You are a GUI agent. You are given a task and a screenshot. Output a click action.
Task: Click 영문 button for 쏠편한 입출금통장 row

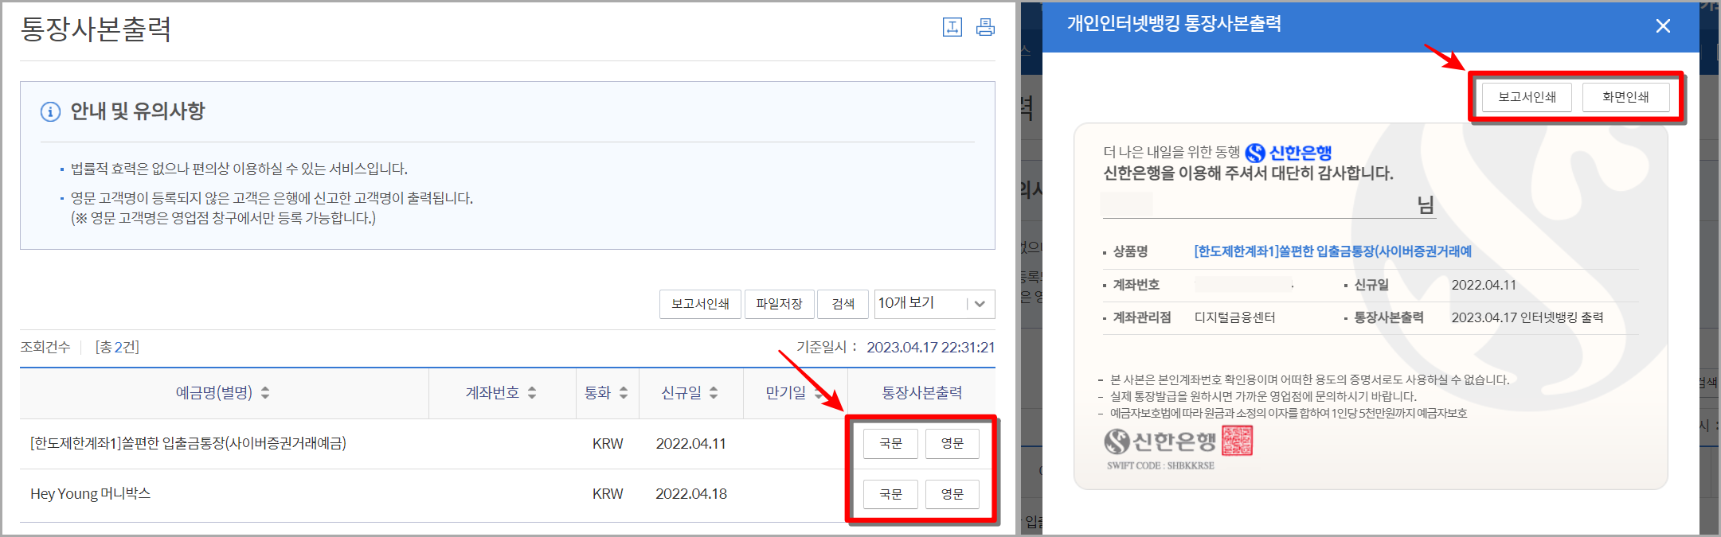click(x=952, y=444)
